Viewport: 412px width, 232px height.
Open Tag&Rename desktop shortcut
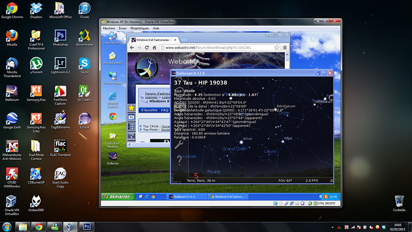(x=60, y=121)
